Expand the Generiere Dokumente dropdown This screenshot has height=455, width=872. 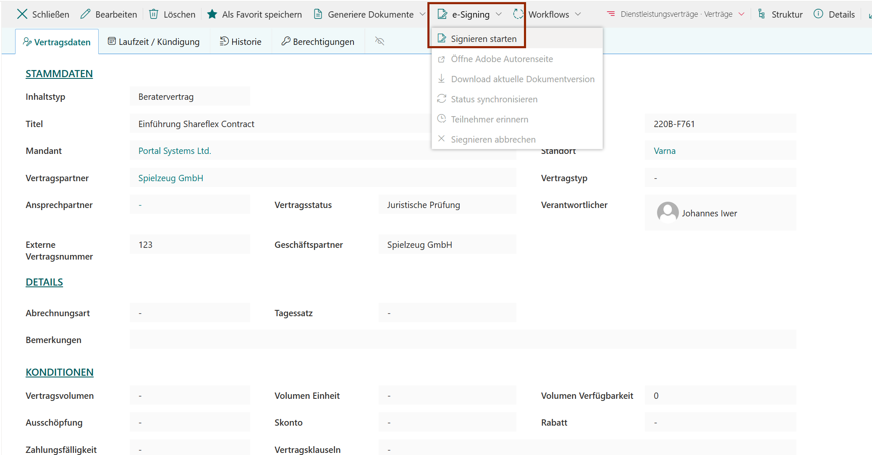422,14
